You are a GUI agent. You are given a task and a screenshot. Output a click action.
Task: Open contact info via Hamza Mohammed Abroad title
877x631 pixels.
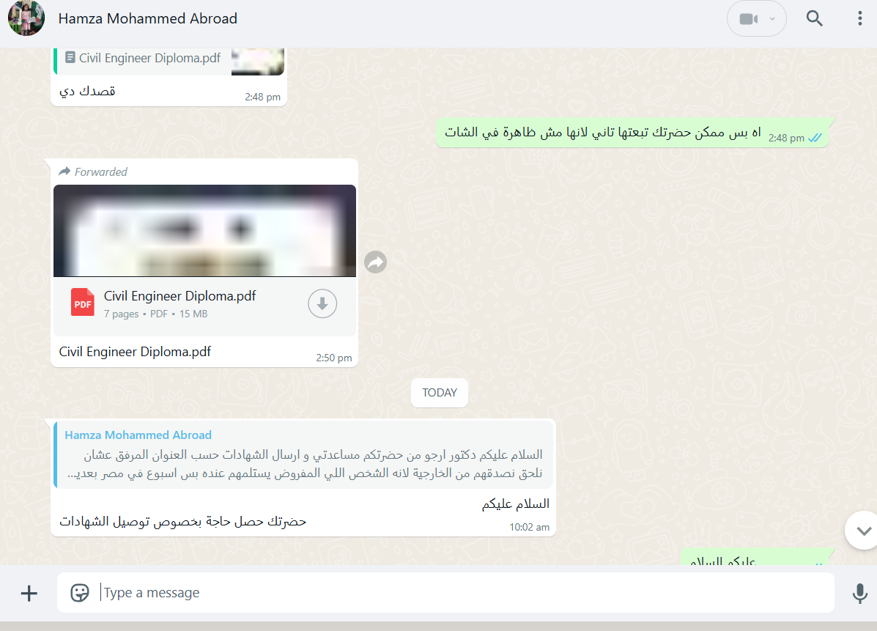tap(148, 18)
